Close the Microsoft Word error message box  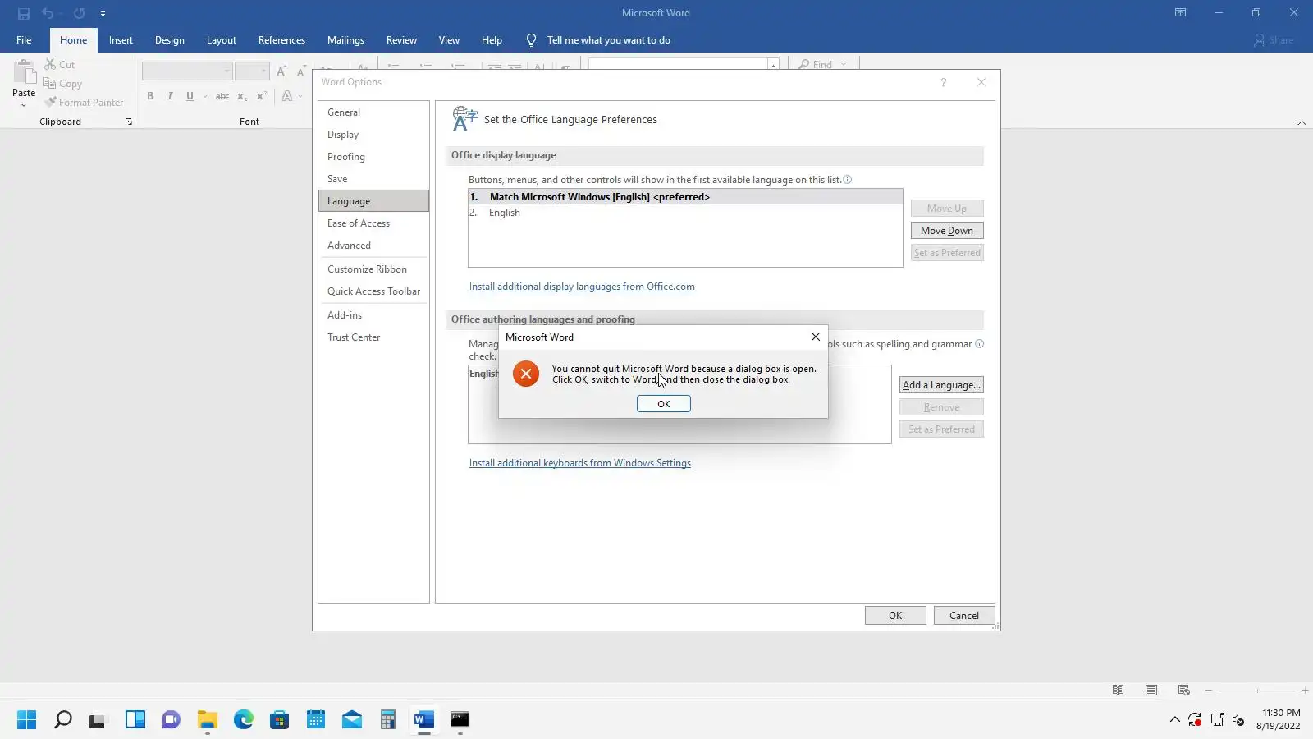[x=815, y=337]
